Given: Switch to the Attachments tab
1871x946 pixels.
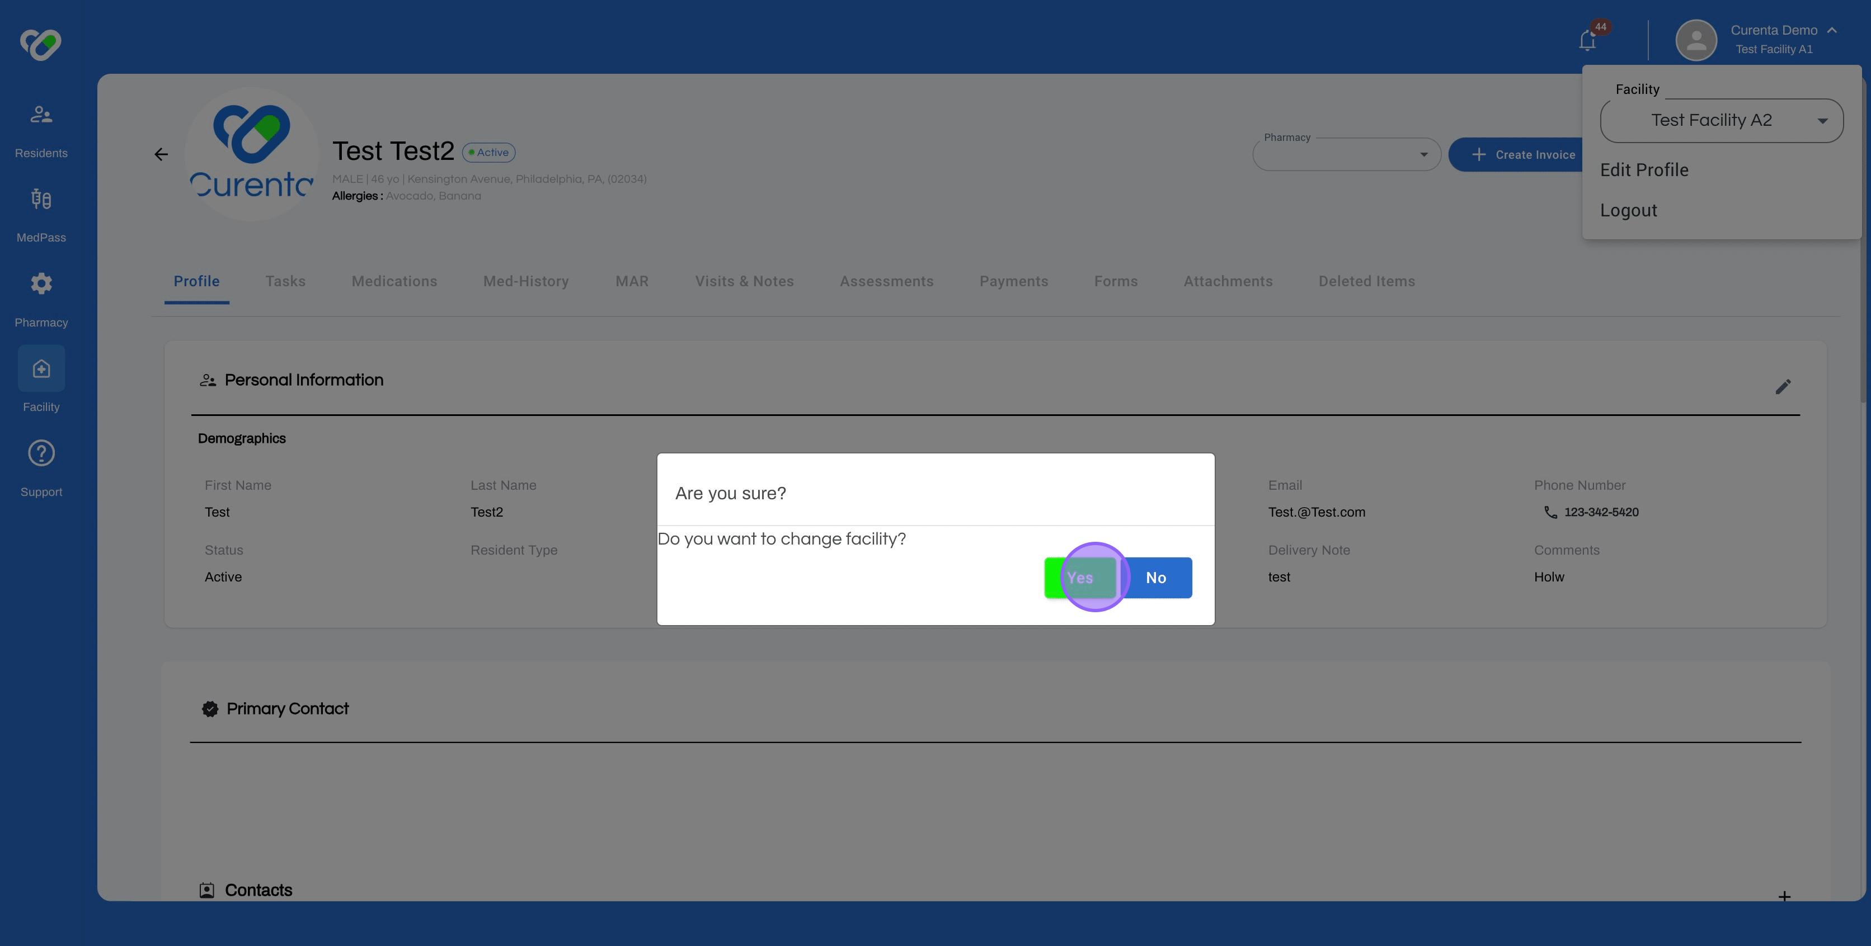Looking at the screenshot, I should tap(1228, 282).
